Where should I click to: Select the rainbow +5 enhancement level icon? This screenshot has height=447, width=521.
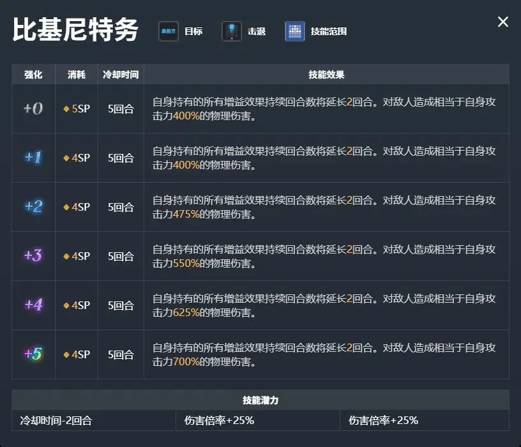[x=33, y=354]
